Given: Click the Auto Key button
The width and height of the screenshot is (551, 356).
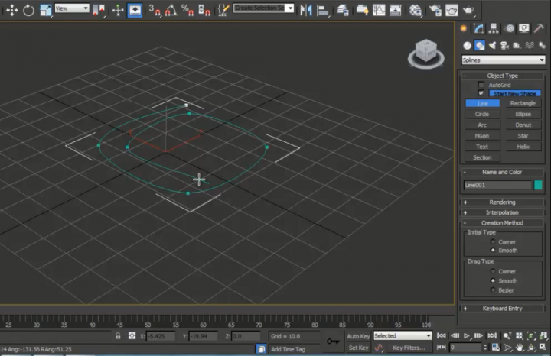Looking at the screenshot, I should pos(358,335).
